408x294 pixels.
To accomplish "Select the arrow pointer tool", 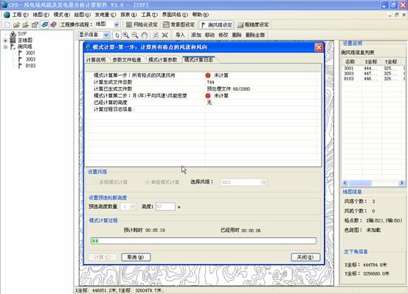I will 117,35.
